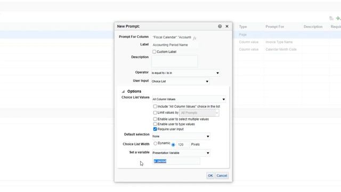The width and height of the screenshot is (341, 192).
Task: Open Choice List Values dropdown
Action: pos(189,99)
